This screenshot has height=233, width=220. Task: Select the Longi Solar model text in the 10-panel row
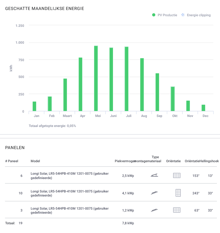69,193
